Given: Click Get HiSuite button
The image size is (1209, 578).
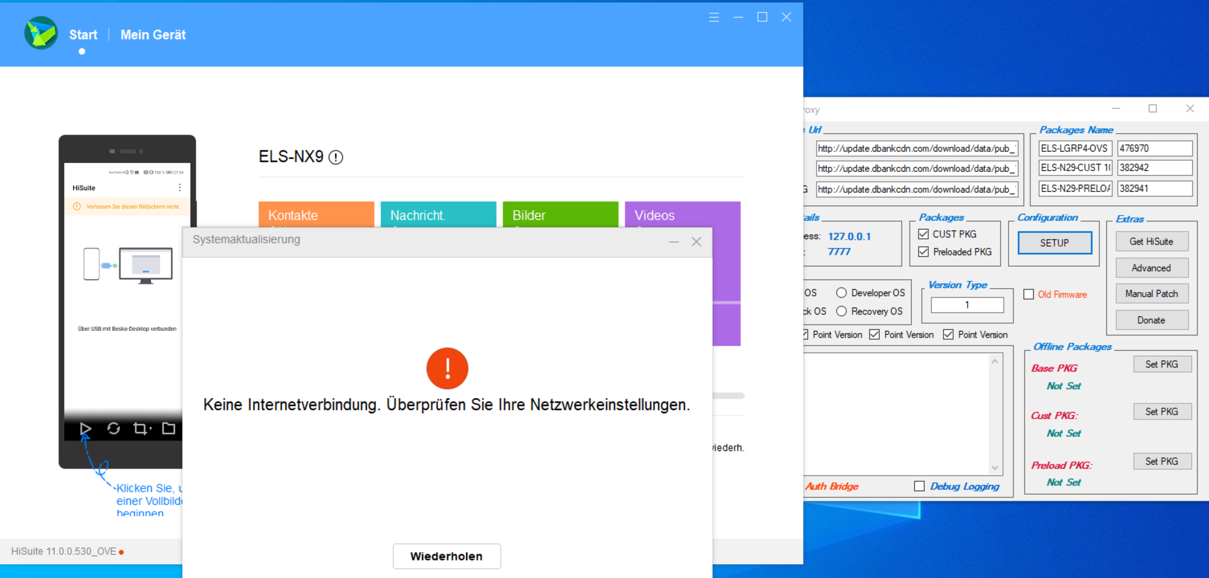Looking at the screenshot, I should point(1152,242).
